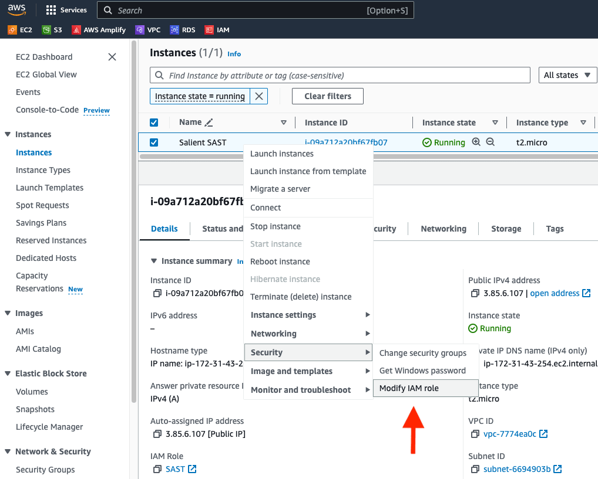Copy the IAM Role SAST value
Viewport: 598px width, 479px height.
pos(157,469)
